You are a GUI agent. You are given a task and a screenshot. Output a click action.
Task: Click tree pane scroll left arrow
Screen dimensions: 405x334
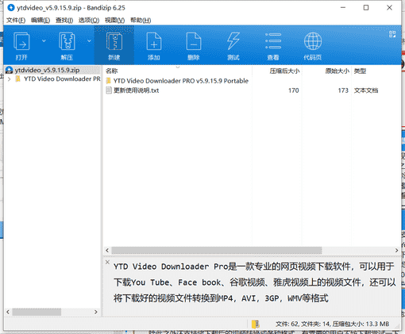pos(8,312)
